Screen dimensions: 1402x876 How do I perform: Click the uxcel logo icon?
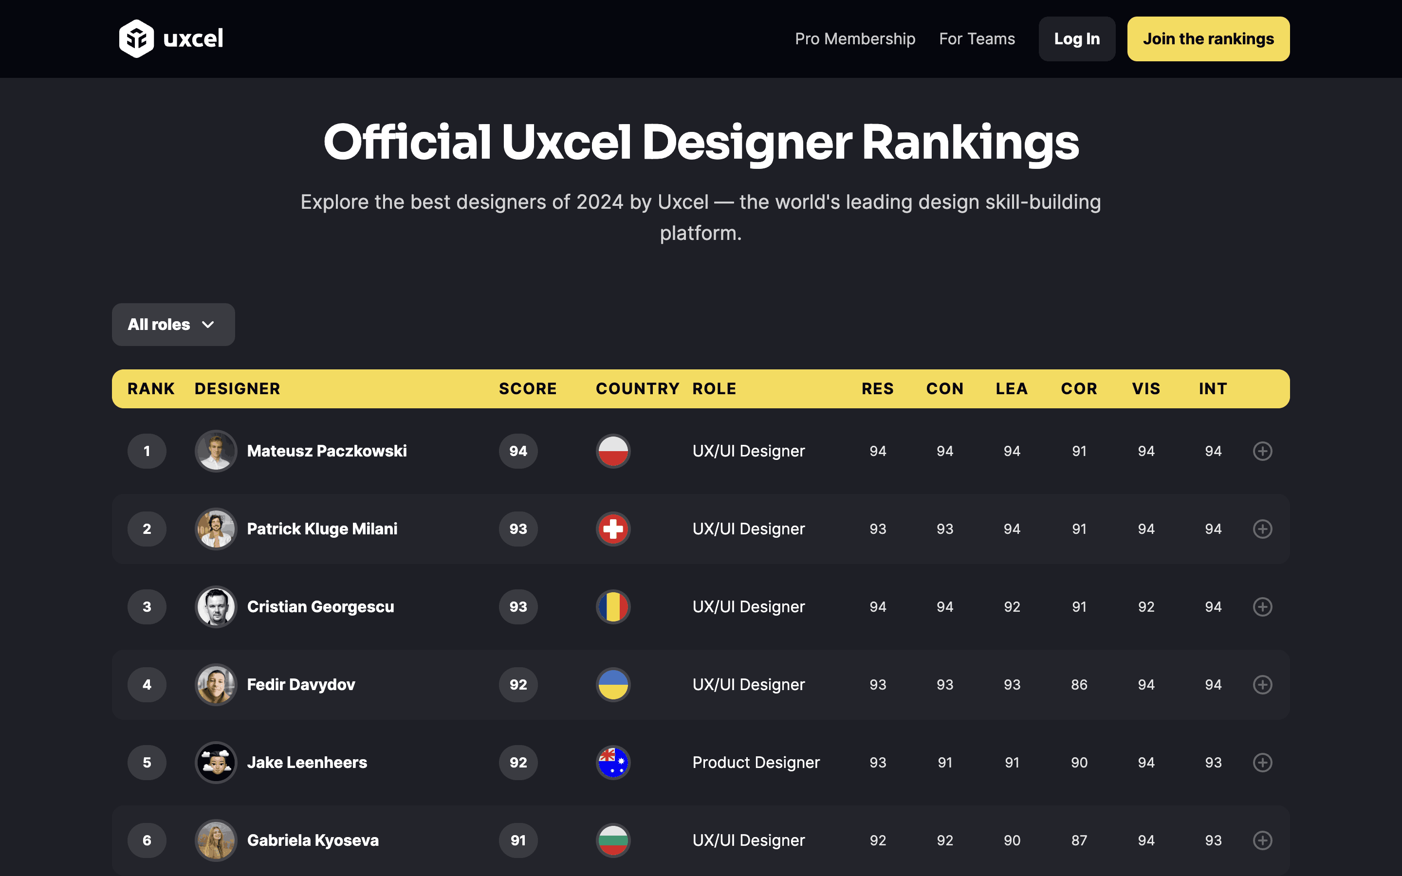pyautogui.click(x=137, y=38)
